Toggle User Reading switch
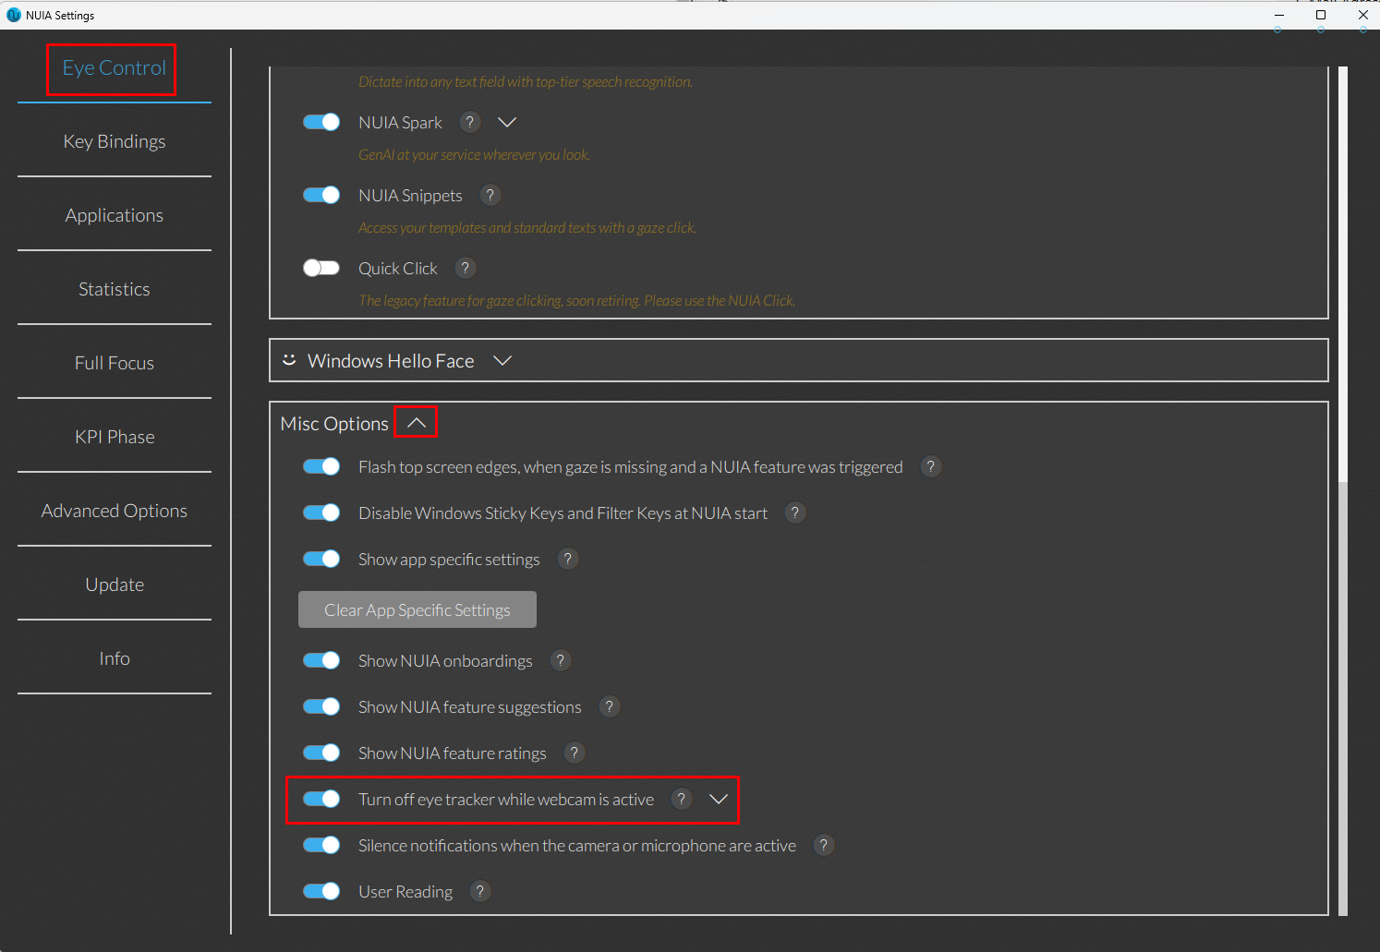1380x952 pixels. (321, 891)
